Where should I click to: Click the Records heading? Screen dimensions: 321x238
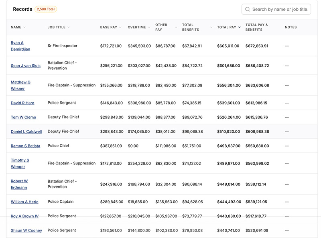pos(22,9)
